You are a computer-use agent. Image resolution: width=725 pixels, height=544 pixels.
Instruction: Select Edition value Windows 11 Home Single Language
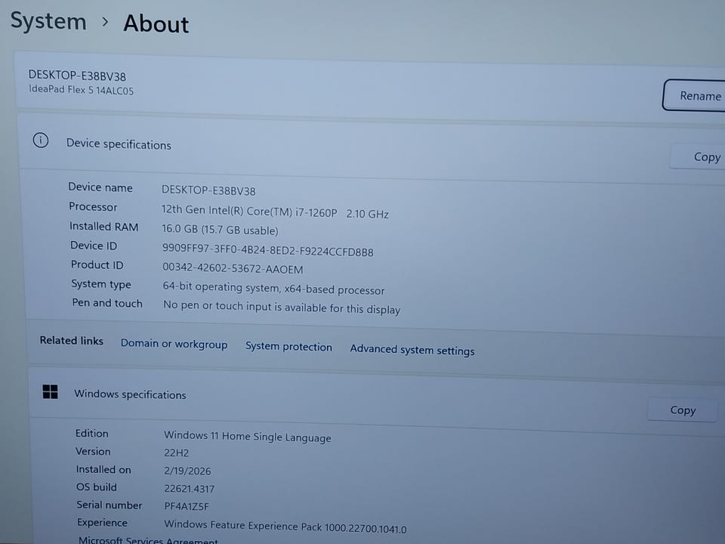pos(248,436)
